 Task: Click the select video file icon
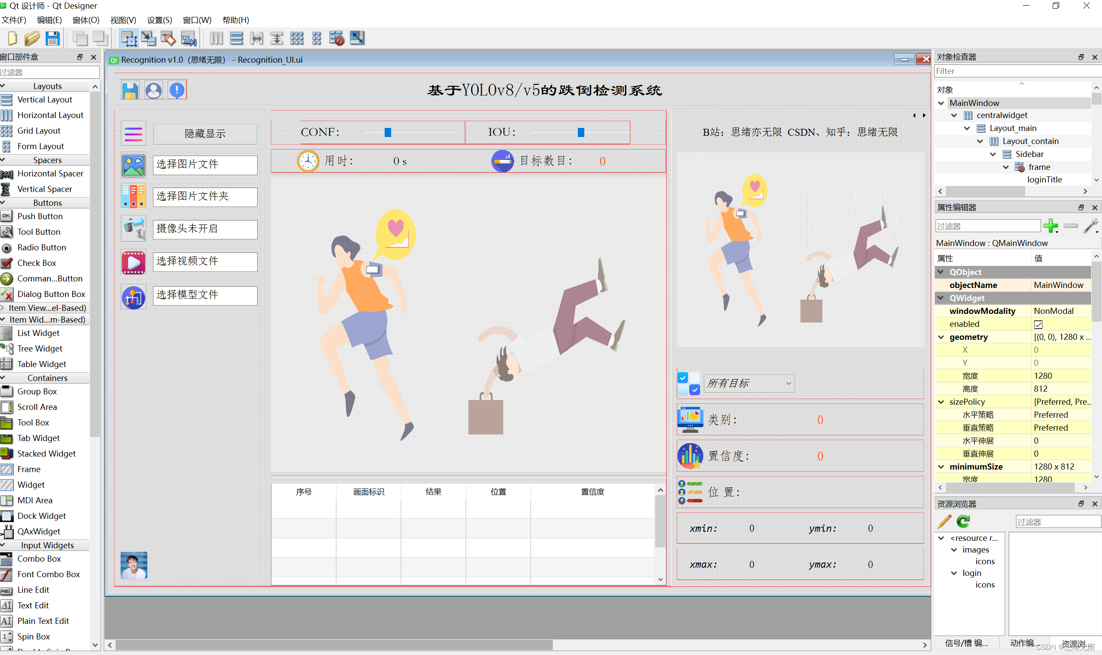click(133, 260)
